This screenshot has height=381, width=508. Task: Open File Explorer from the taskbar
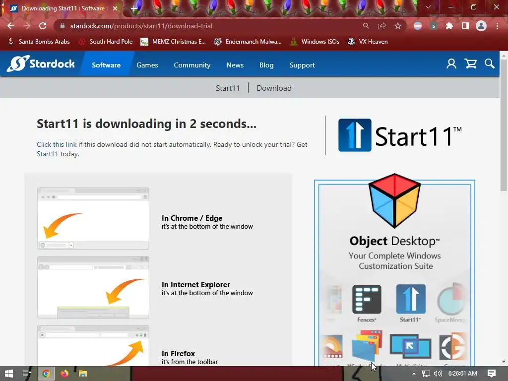(83, 374)
